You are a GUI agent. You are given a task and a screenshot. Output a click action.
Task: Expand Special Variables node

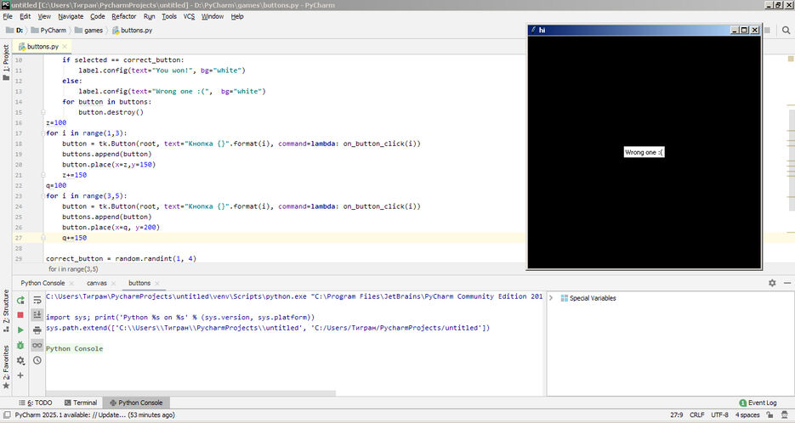point(551,298)
